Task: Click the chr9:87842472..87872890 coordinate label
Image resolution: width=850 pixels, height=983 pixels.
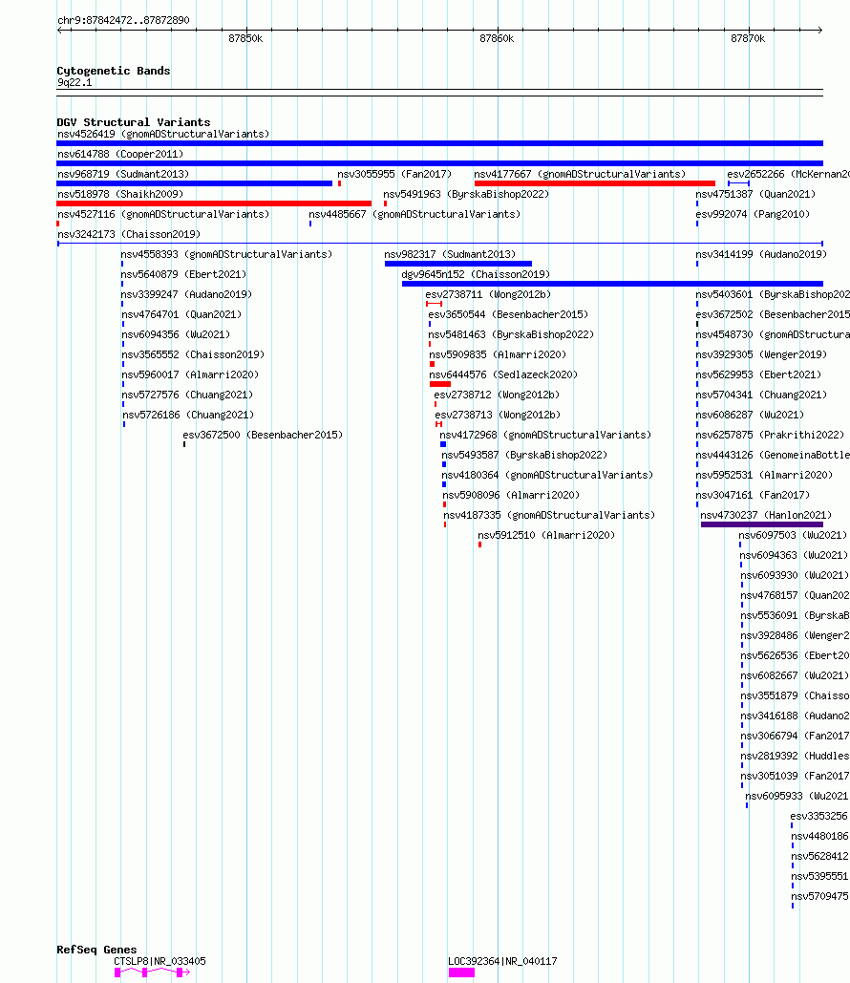Action: (123, 20)
